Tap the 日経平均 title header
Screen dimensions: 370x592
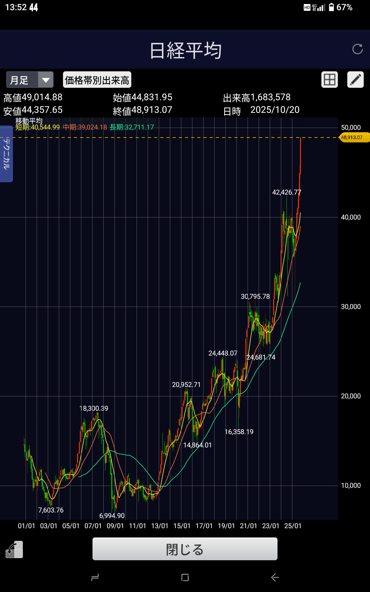[185, 50]
